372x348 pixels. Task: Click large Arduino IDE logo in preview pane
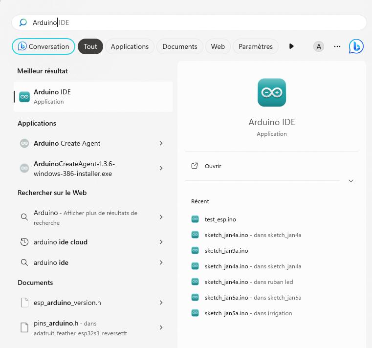point(272,92)
